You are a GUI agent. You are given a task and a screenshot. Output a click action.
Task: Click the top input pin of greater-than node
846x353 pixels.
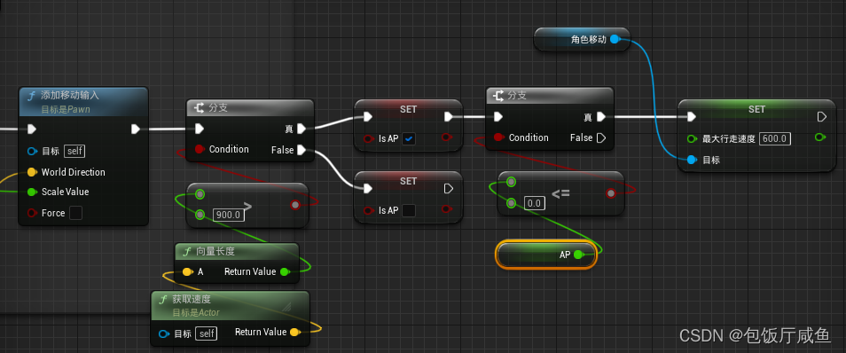click(x=200, y=193)
